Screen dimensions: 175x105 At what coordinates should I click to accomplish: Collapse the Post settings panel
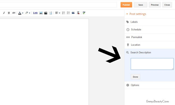[x=136, y=14]
